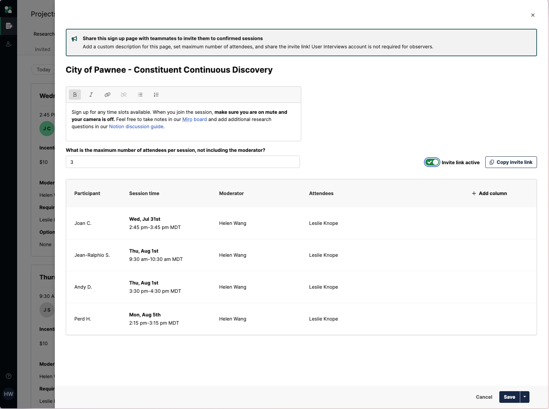Save the sign up page
549x409 pixels.
509,397
